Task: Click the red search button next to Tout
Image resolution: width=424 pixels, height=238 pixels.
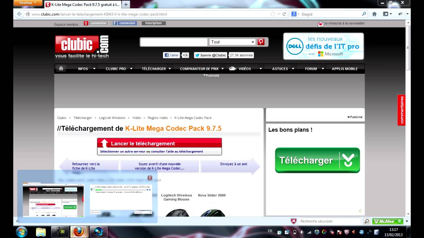Action: point(261,42)
